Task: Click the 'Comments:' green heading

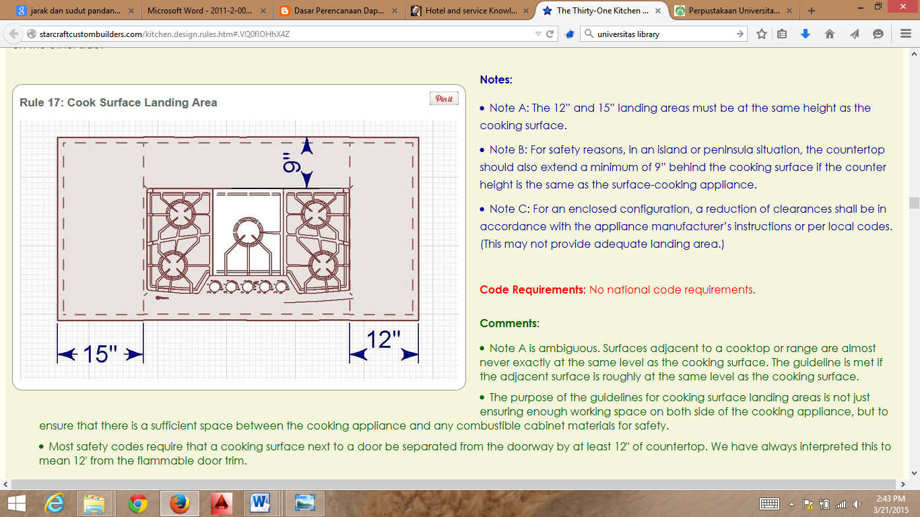Action: [x=510, y=323]
